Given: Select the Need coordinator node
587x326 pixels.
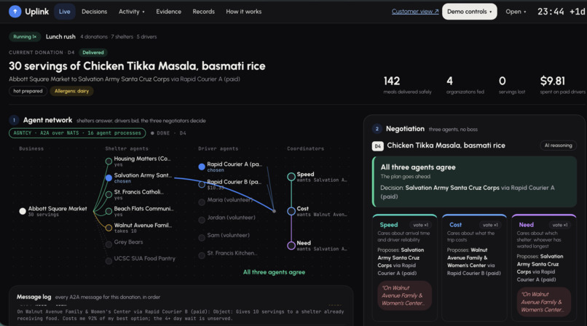Looking at the screenshot, I should coord(291,246).
